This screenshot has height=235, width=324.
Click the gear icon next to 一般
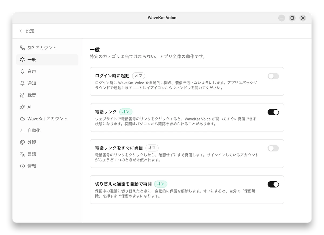pyautogui.click(x=22, y=60)
